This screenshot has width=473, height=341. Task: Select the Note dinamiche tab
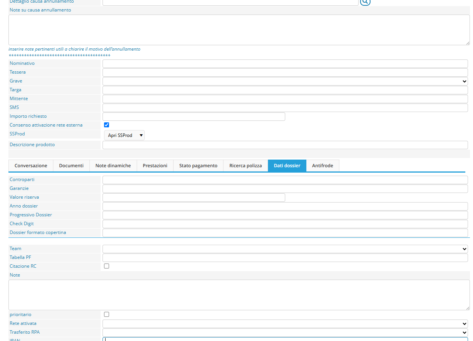click(113, 166)
